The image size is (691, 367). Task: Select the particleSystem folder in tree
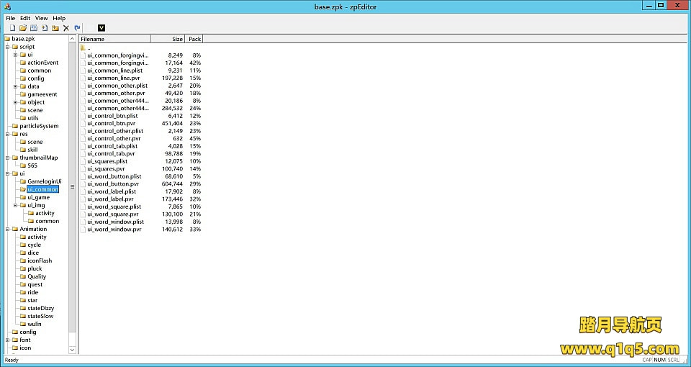click(39, 126)
